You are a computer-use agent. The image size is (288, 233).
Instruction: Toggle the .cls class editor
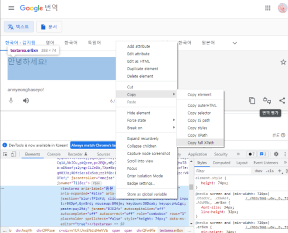[x=270, y=171]
